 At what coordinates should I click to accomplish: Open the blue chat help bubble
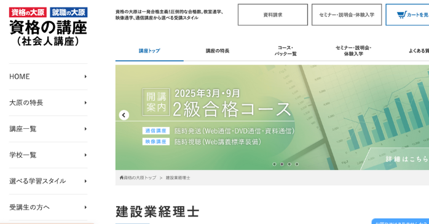pyautogui.click(x=401, y=222)
